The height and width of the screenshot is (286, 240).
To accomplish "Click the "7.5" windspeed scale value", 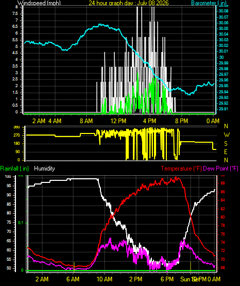I will pos(15,14).
